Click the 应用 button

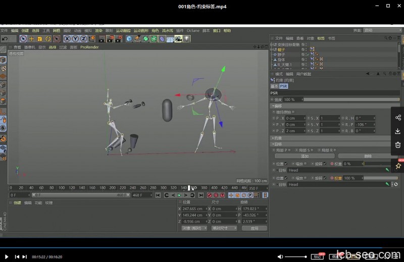pyautogui.click(x=254, y=228)
